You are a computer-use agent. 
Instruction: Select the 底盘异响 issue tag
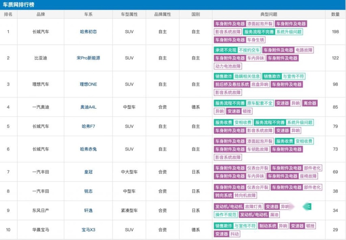point(260,84)
